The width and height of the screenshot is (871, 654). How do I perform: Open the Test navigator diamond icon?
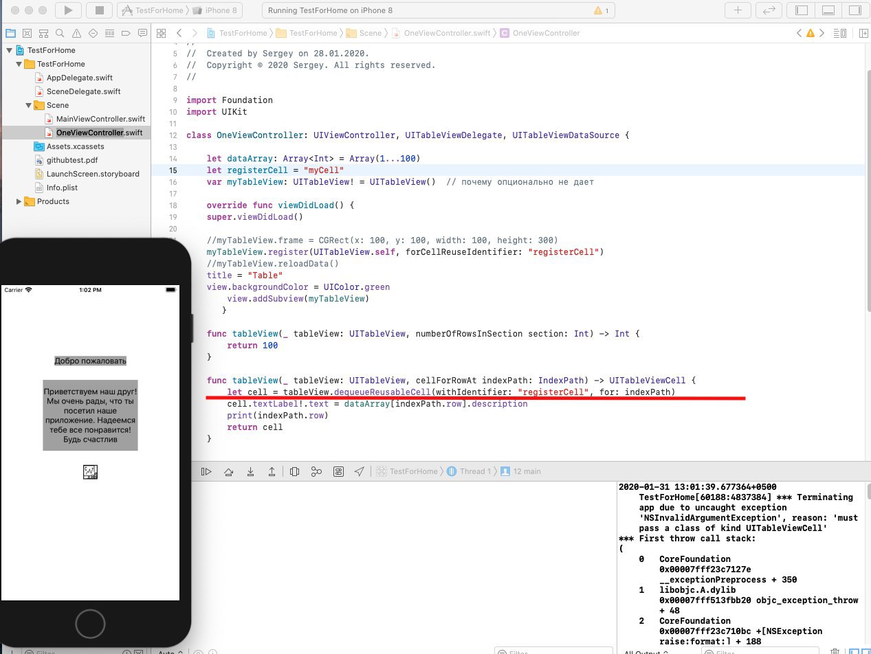tap(93, 33)
